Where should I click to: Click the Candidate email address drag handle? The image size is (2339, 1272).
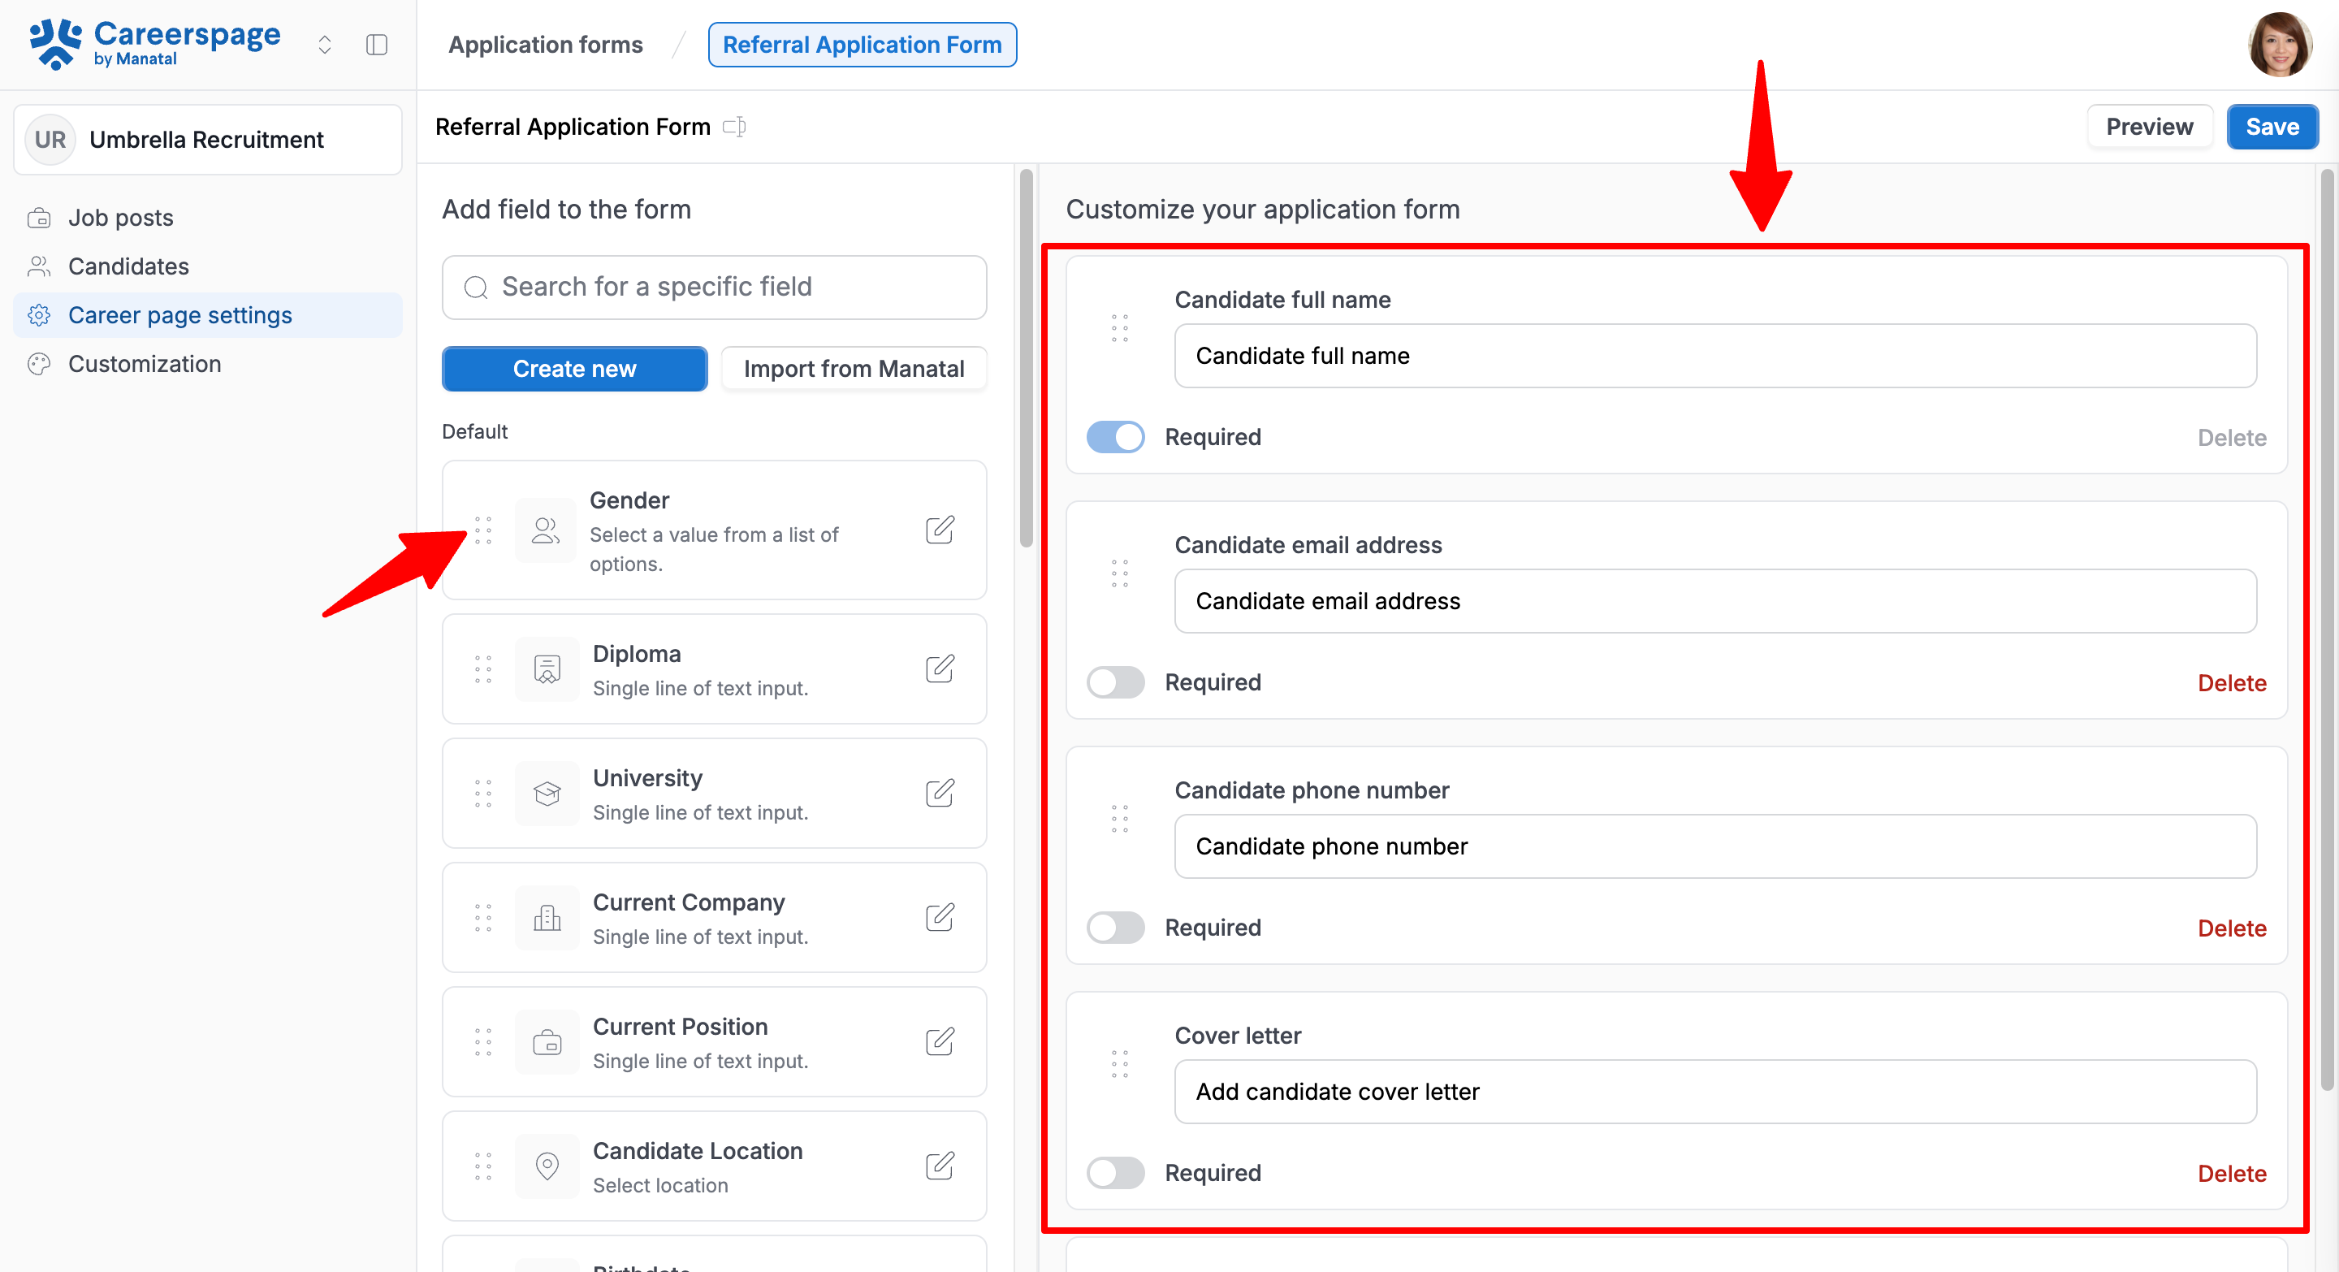click(1120, 573)
